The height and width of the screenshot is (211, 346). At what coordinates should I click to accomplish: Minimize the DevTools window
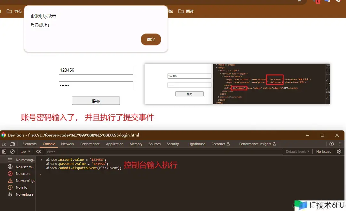(x=308, y=135)
